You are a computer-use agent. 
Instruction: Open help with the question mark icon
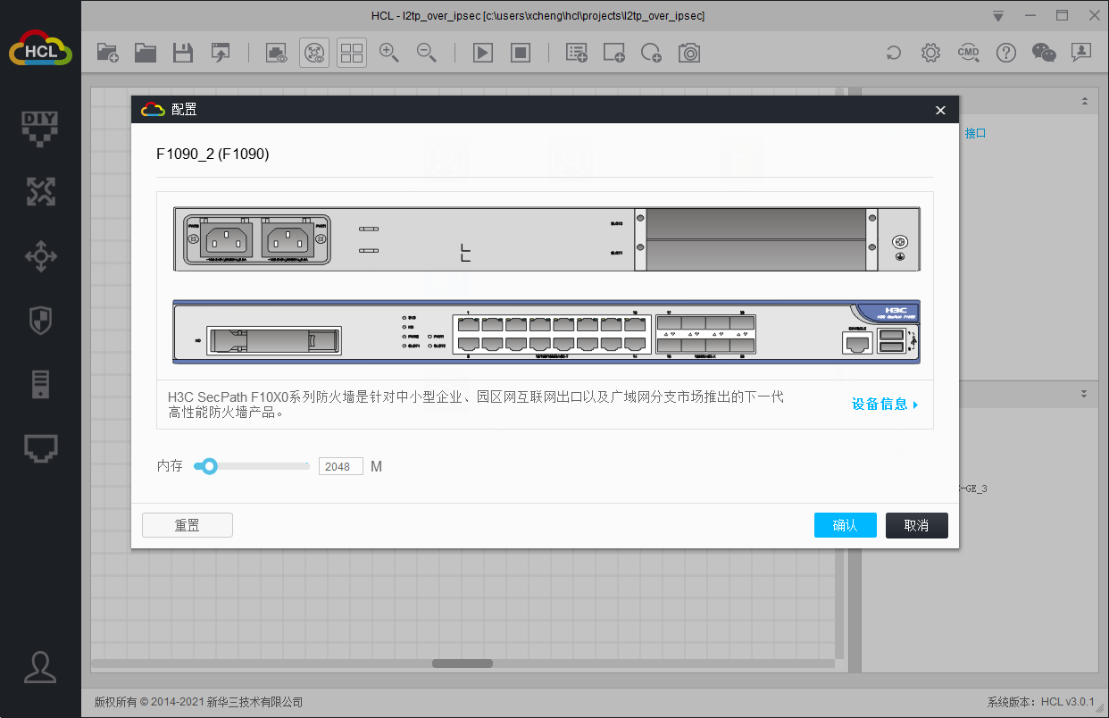click(x=1006, y=53)
